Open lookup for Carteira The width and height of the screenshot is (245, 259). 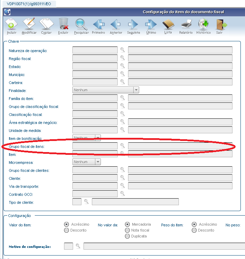point(122,82)
